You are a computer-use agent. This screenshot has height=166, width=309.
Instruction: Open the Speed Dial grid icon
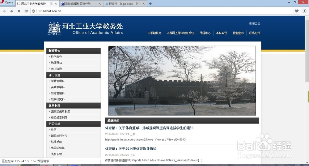pos(26,11)
